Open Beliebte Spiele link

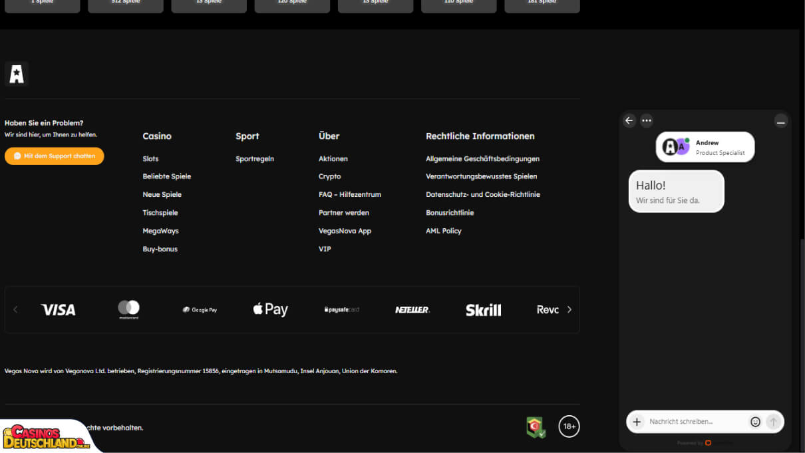point(167,176)
